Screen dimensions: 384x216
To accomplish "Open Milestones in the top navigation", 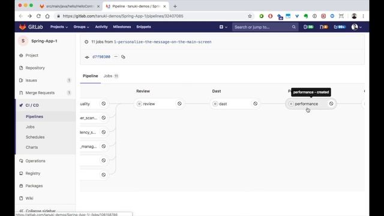I will pyautogui.click(x=122, y=27).
